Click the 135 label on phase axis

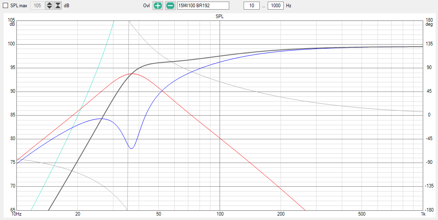tap(429, 44)
